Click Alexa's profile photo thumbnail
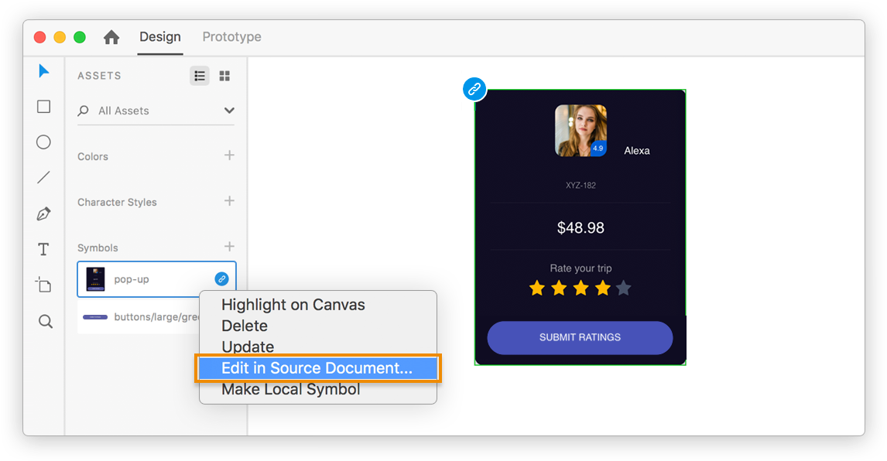Image resolution: width=887 pixels, height=461 pixels. [x=580, y=131]
